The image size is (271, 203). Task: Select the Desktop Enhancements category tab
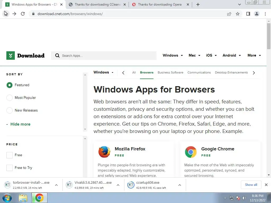(x=231, y=72)
